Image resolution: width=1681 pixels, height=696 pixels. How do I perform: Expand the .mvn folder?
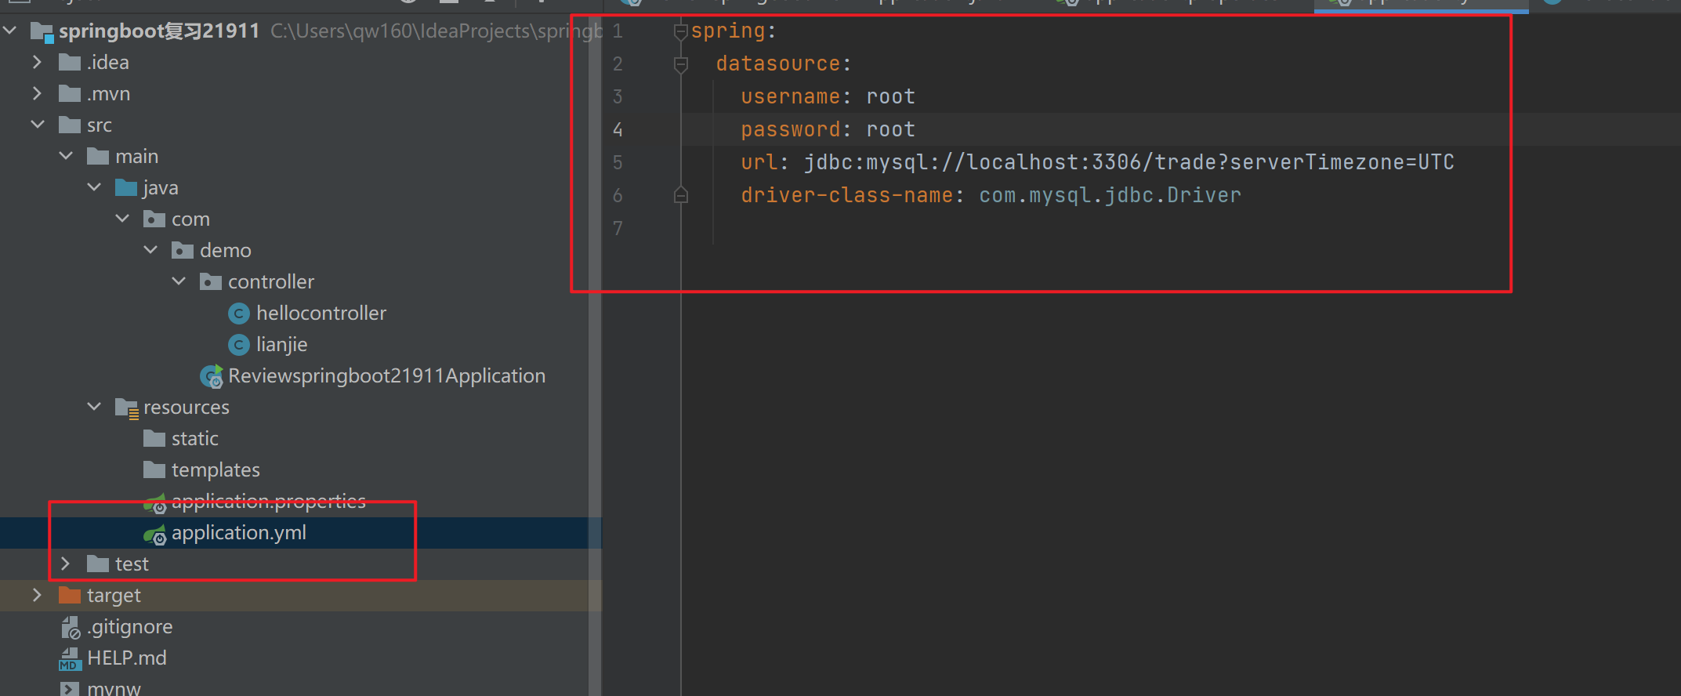(37, 93)
